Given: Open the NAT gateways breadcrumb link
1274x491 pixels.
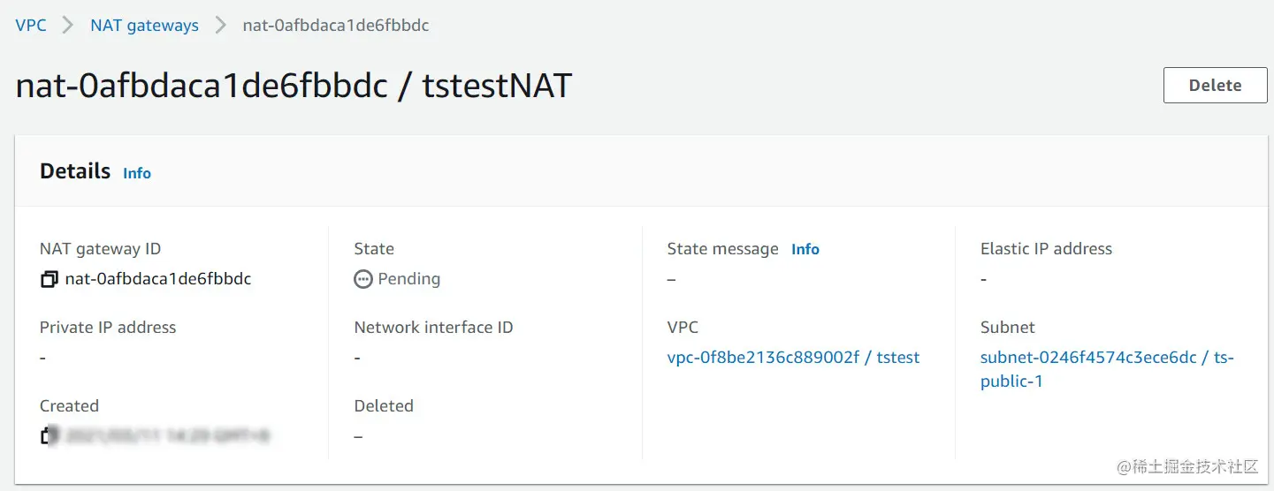Looking at the screenshot, I should [x=144, y=26].
